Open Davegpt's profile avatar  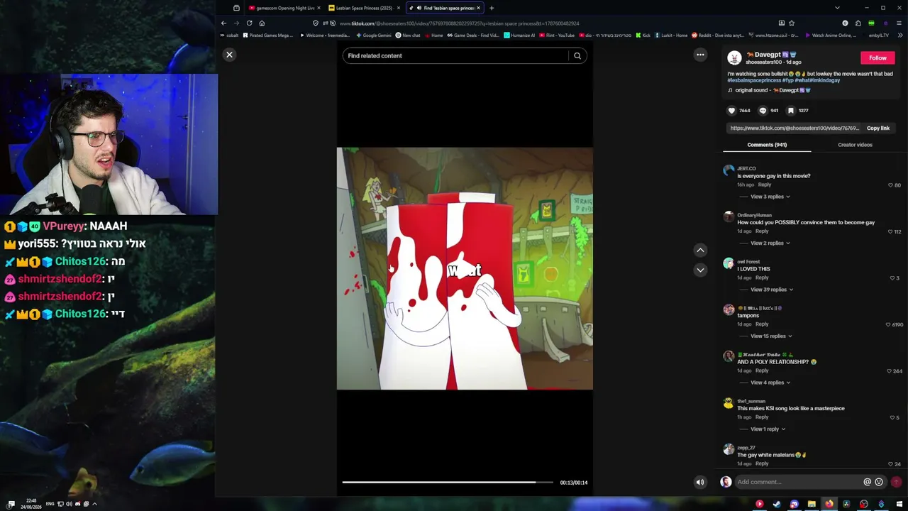pos(734,58)
